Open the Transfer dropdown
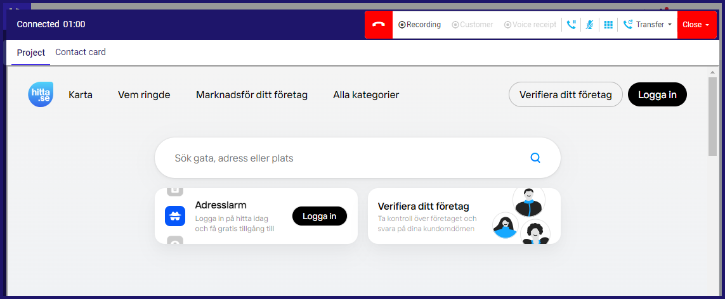Image resolution: width=725 pixels, height=299 pixels. (648, 25)
